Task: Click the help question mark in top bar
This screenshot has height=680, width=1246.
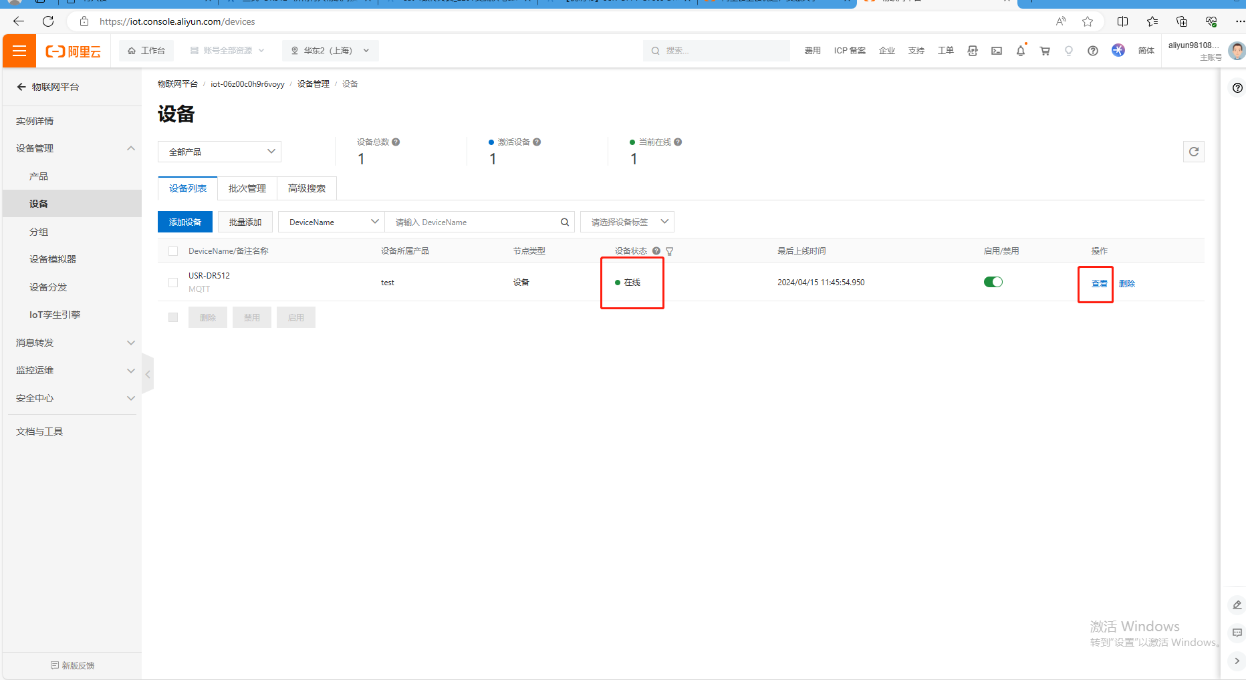Action: [x=1092, y=51]
